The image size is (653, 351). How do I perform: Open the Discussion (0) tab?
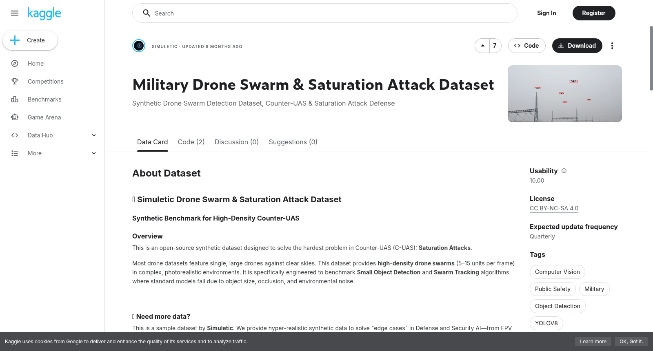pos(237,142)
